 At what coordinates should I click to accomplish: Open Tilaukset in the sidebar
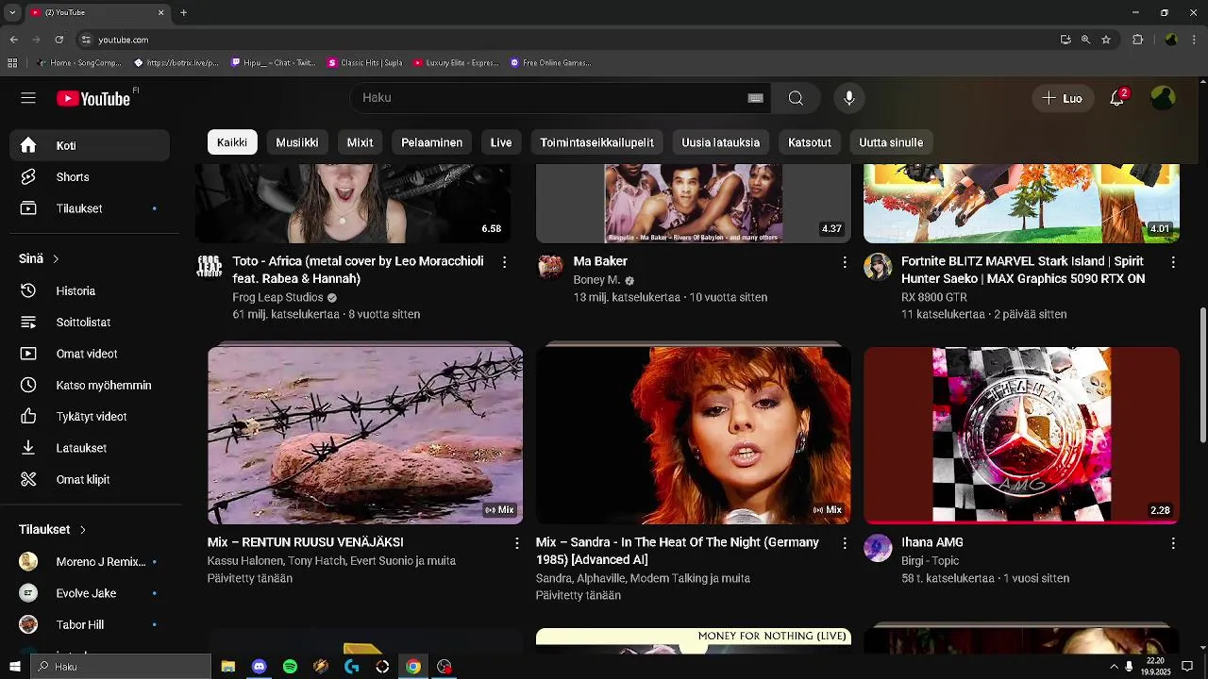pos(90,208)
